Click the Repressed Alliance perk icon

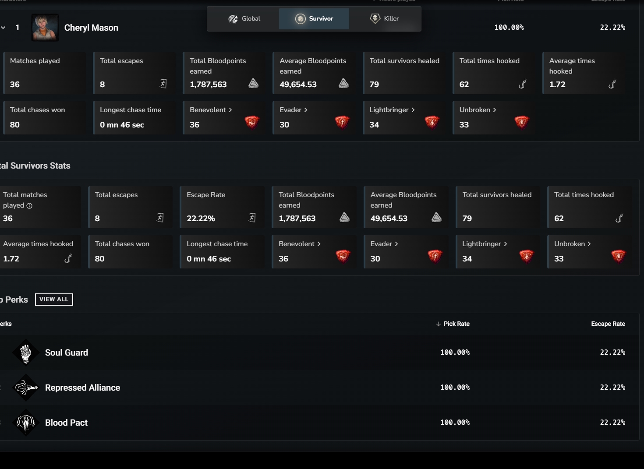pos(26,388)
